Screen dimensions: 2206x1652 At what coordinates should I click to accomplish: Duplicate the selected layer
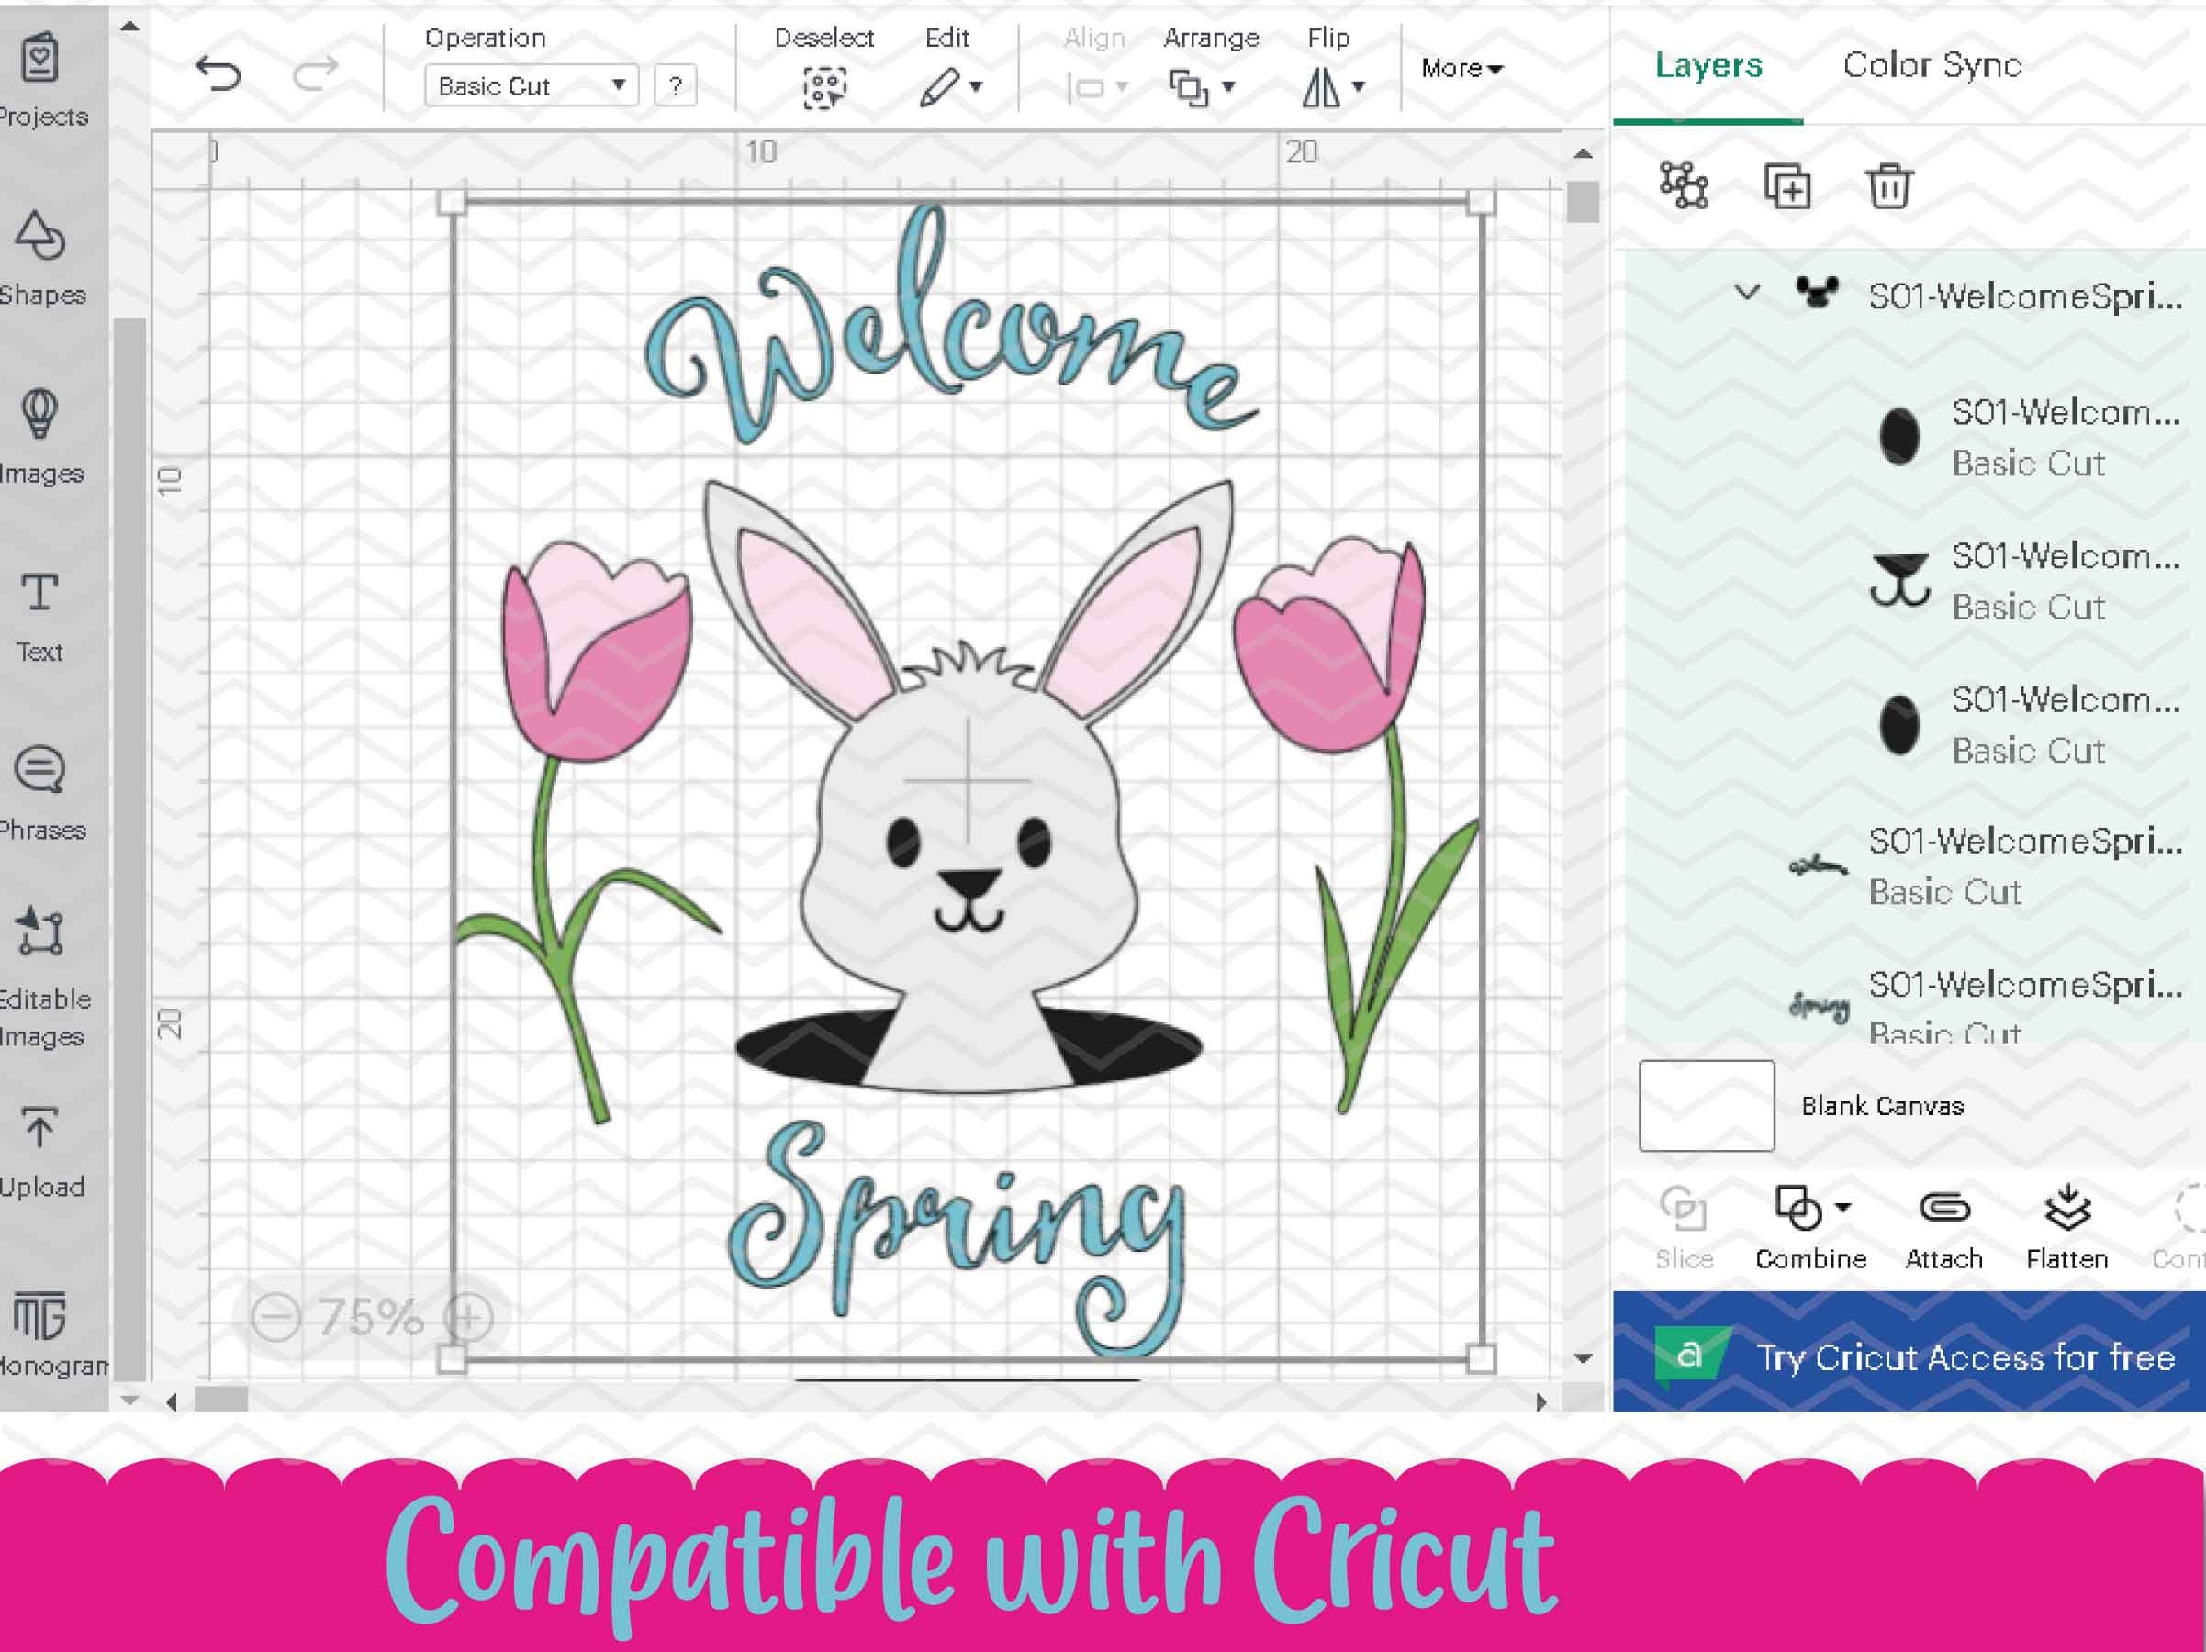(x=1789, y=187)
